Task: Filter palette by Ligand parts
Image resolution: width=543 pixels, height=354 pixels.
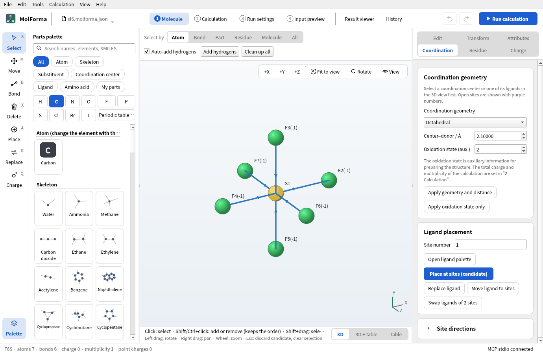Action: 45,87
